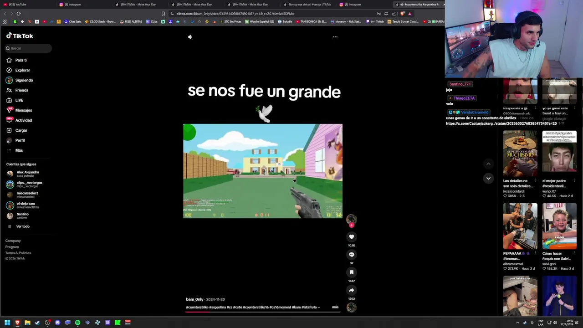Open the Siguiendo feed
The image size is (583, 328).
click(20, 80)
